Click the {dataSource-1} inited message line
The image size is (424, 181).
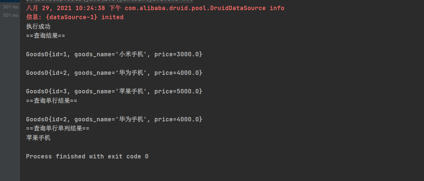(x=75, y=17)
